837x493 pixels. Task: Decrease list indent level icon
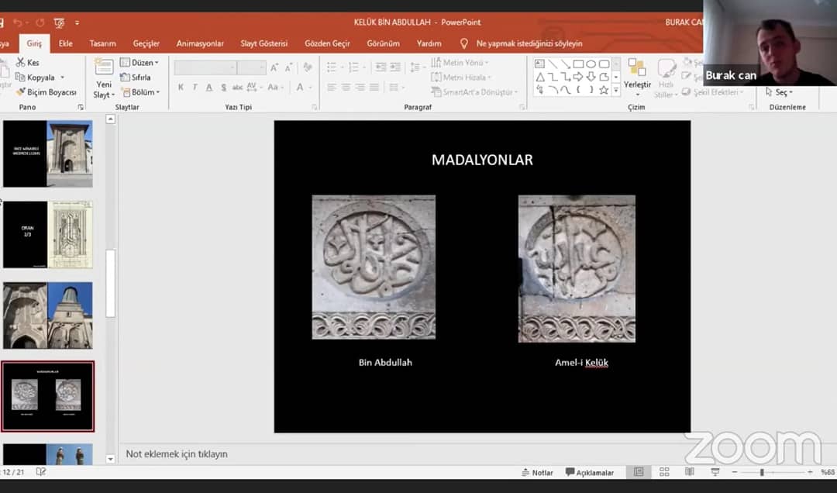[x=381, y=67]
